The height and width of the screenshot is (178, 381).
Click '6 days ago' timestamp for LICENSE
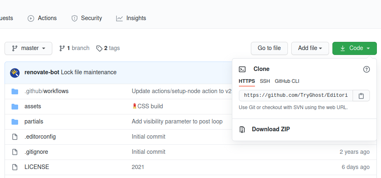(356, 167)
